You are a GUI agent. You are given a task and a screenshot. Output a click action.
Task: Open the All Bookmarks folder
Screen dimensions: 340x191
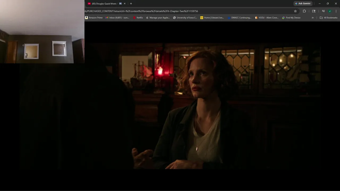[329, 18]
